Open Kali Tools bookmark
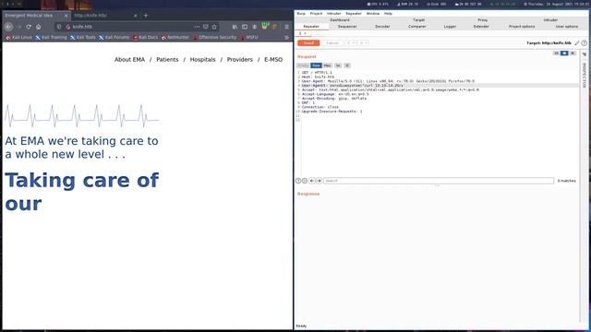The width and height of the screenshot is (591, 332). (x=83, y=37)
